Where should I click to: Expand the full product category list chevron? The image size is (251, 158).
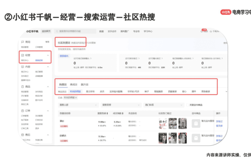tap(226, 92)
